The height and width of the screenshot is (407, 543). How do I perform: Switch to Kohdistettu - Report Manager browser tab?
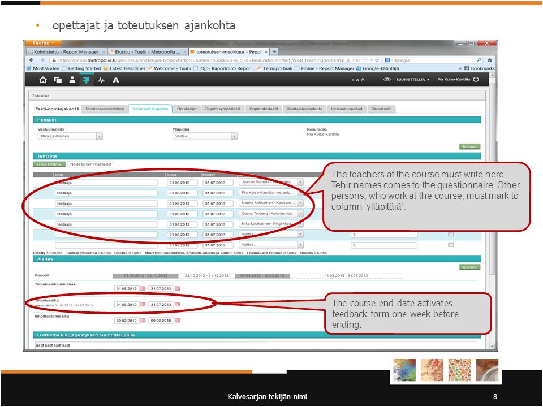tap(66, 51)
